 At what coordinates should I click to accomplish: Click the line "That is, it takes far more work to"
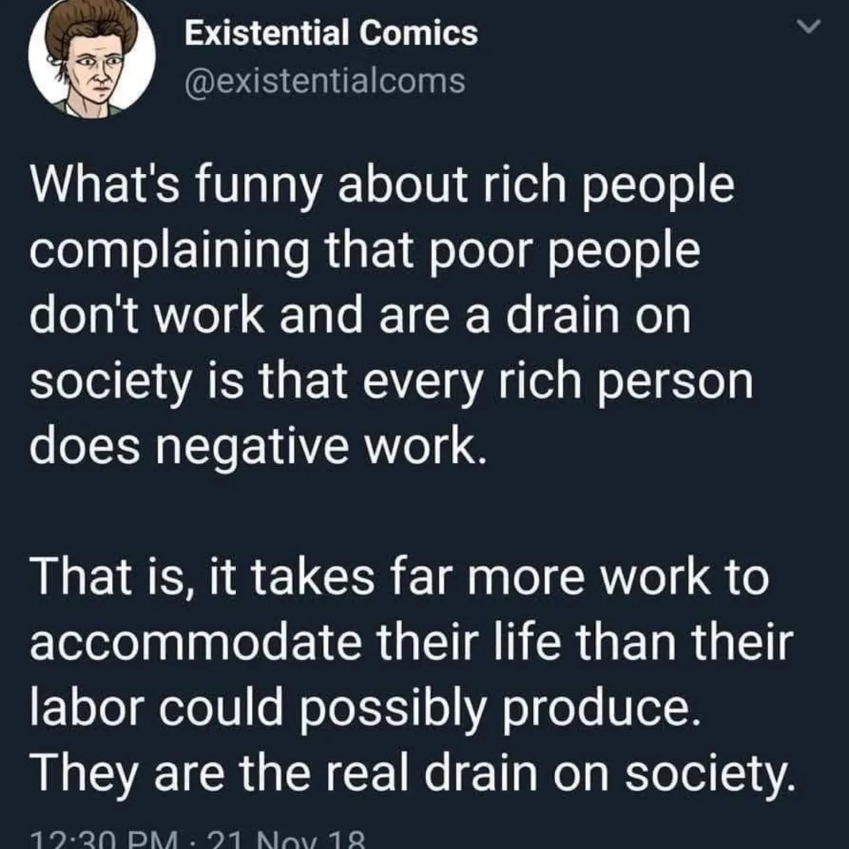(400, 576)
